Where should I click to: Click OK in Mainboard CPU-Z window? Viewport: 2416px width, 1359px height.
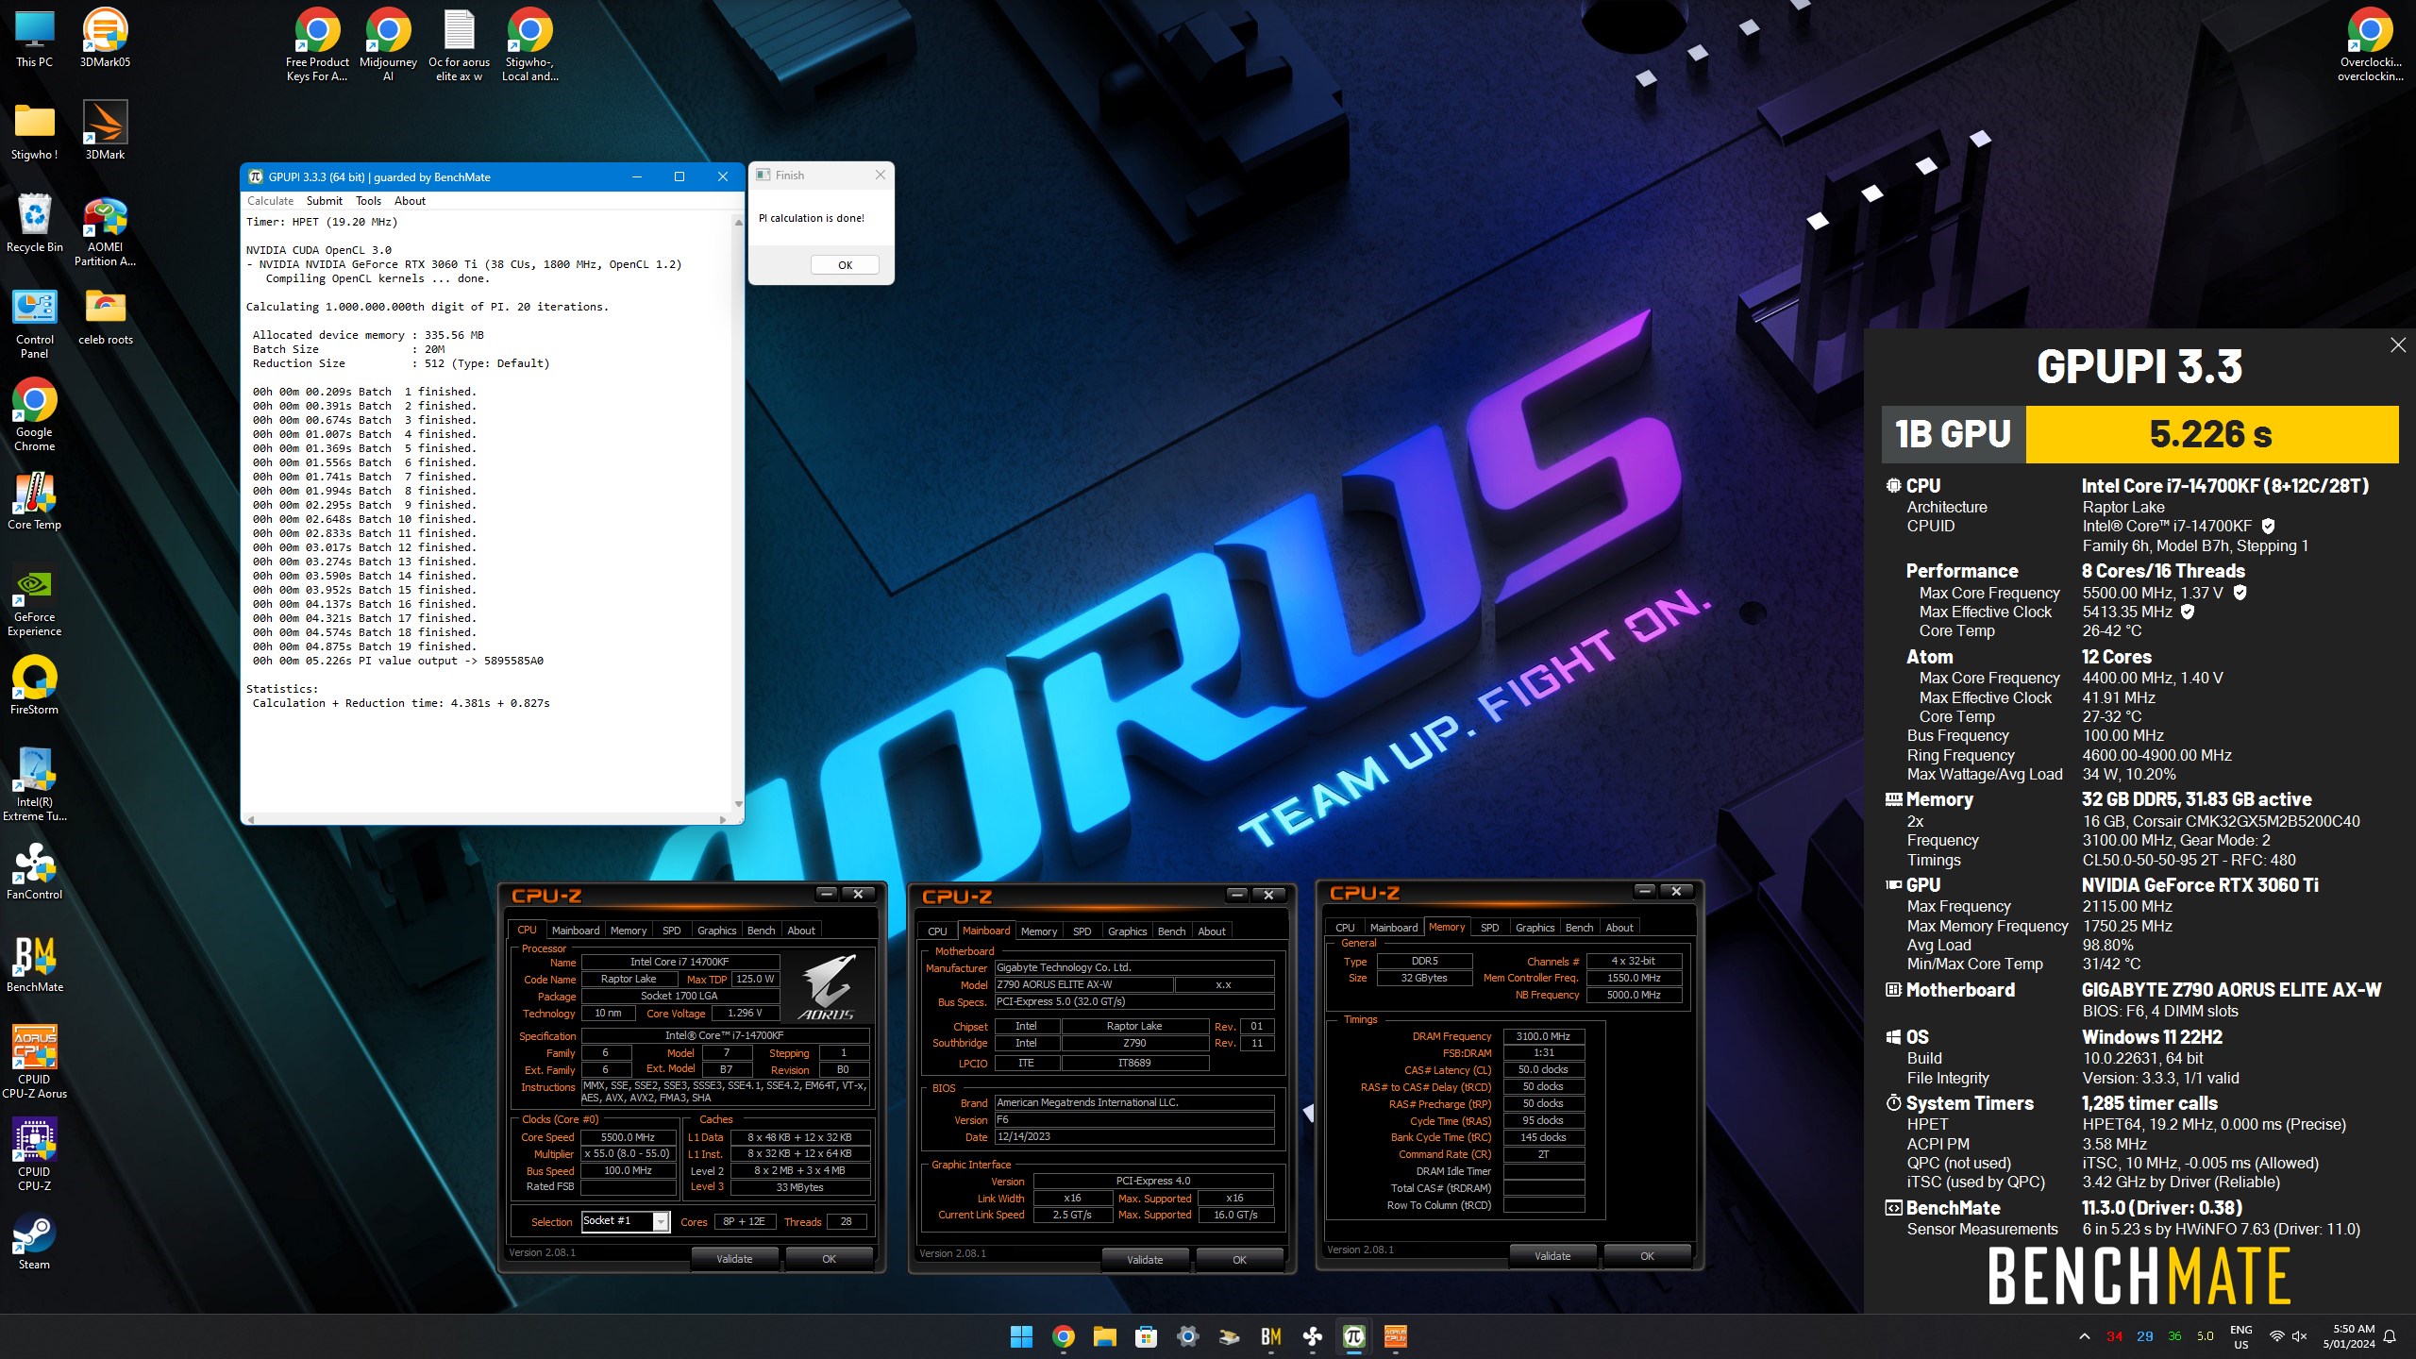coord(1239,1260)
